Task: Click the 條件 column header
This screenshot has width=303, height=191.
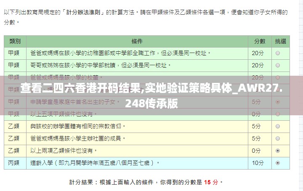Action: coord(137,41)
